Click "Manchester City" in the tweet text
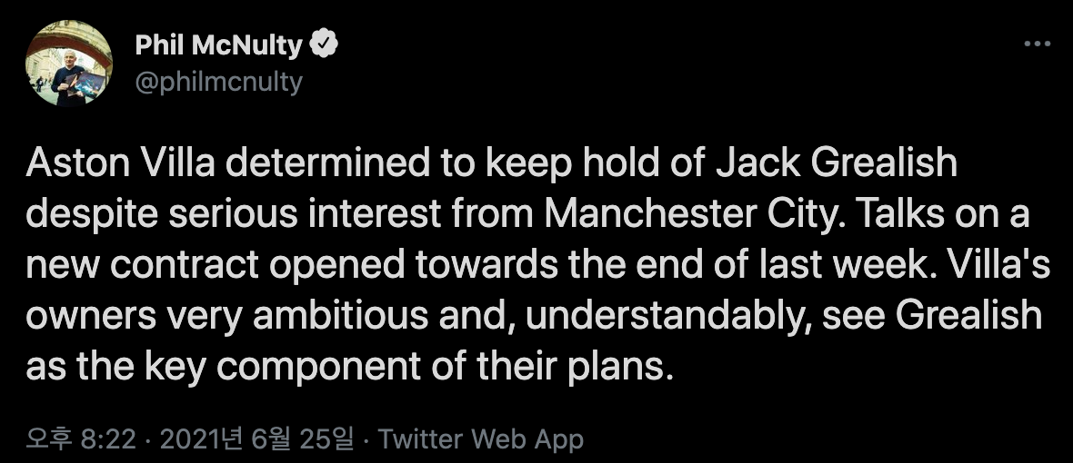 [685, 213]
